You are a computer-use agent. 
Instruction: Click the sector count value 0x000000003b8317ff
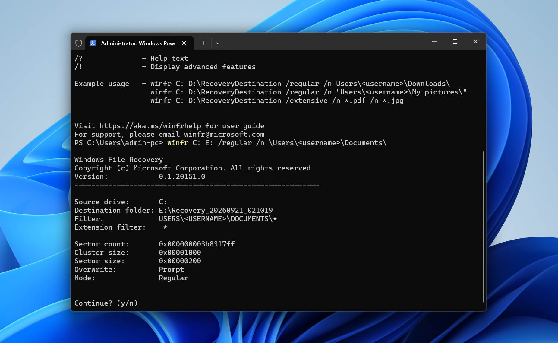pos(197,244)
